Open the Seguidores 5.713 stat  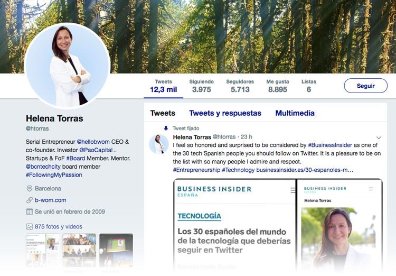click(240, 86)
